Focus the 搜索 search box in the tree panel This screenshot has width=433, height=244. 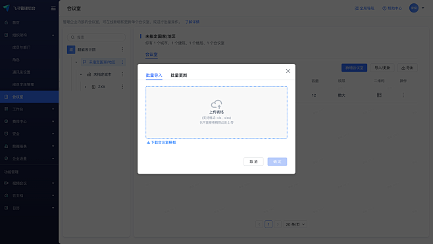point(96,37)
